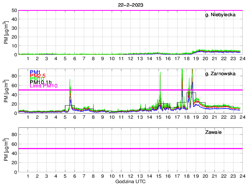This screenshot has height=185, width=247.
Task: Click the Zawale chart's PM y-axis label
Action: point(6,150)
